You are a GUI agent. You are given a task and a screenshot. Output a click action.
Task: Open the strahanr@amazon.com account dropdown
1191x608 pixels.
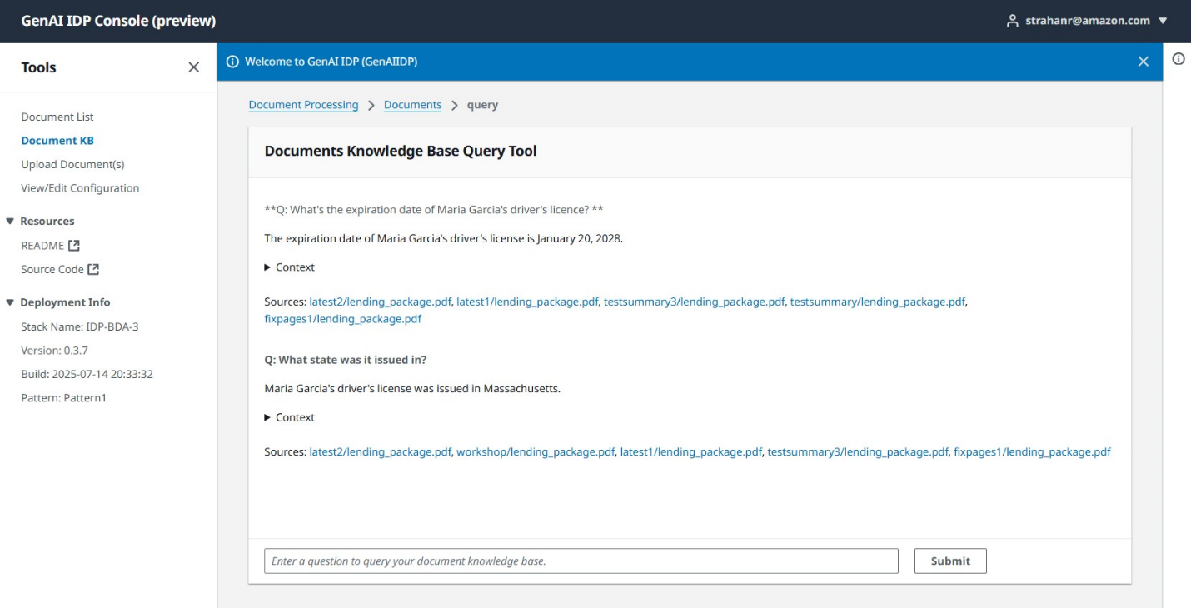click(x=1087, y=21)
